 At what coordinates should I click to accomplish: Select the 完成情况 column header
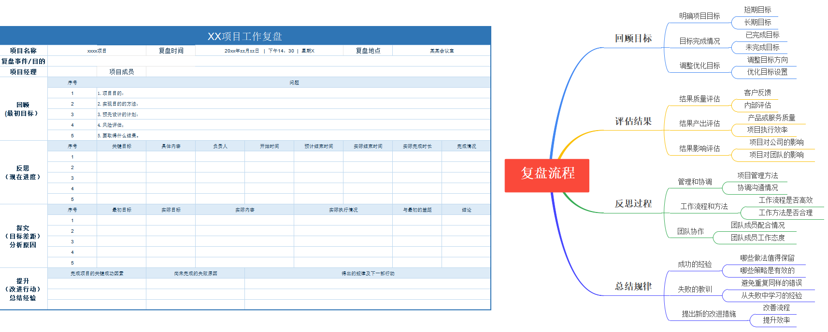pyautogui.click(x=466, y=146)
